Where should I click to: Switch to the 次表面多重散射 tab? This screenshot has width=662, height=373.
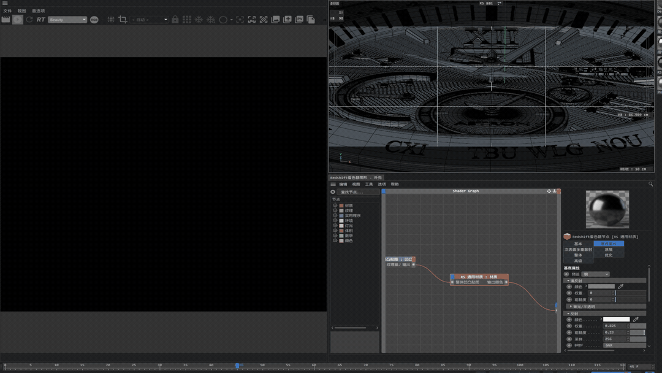(x=578, y=249)
